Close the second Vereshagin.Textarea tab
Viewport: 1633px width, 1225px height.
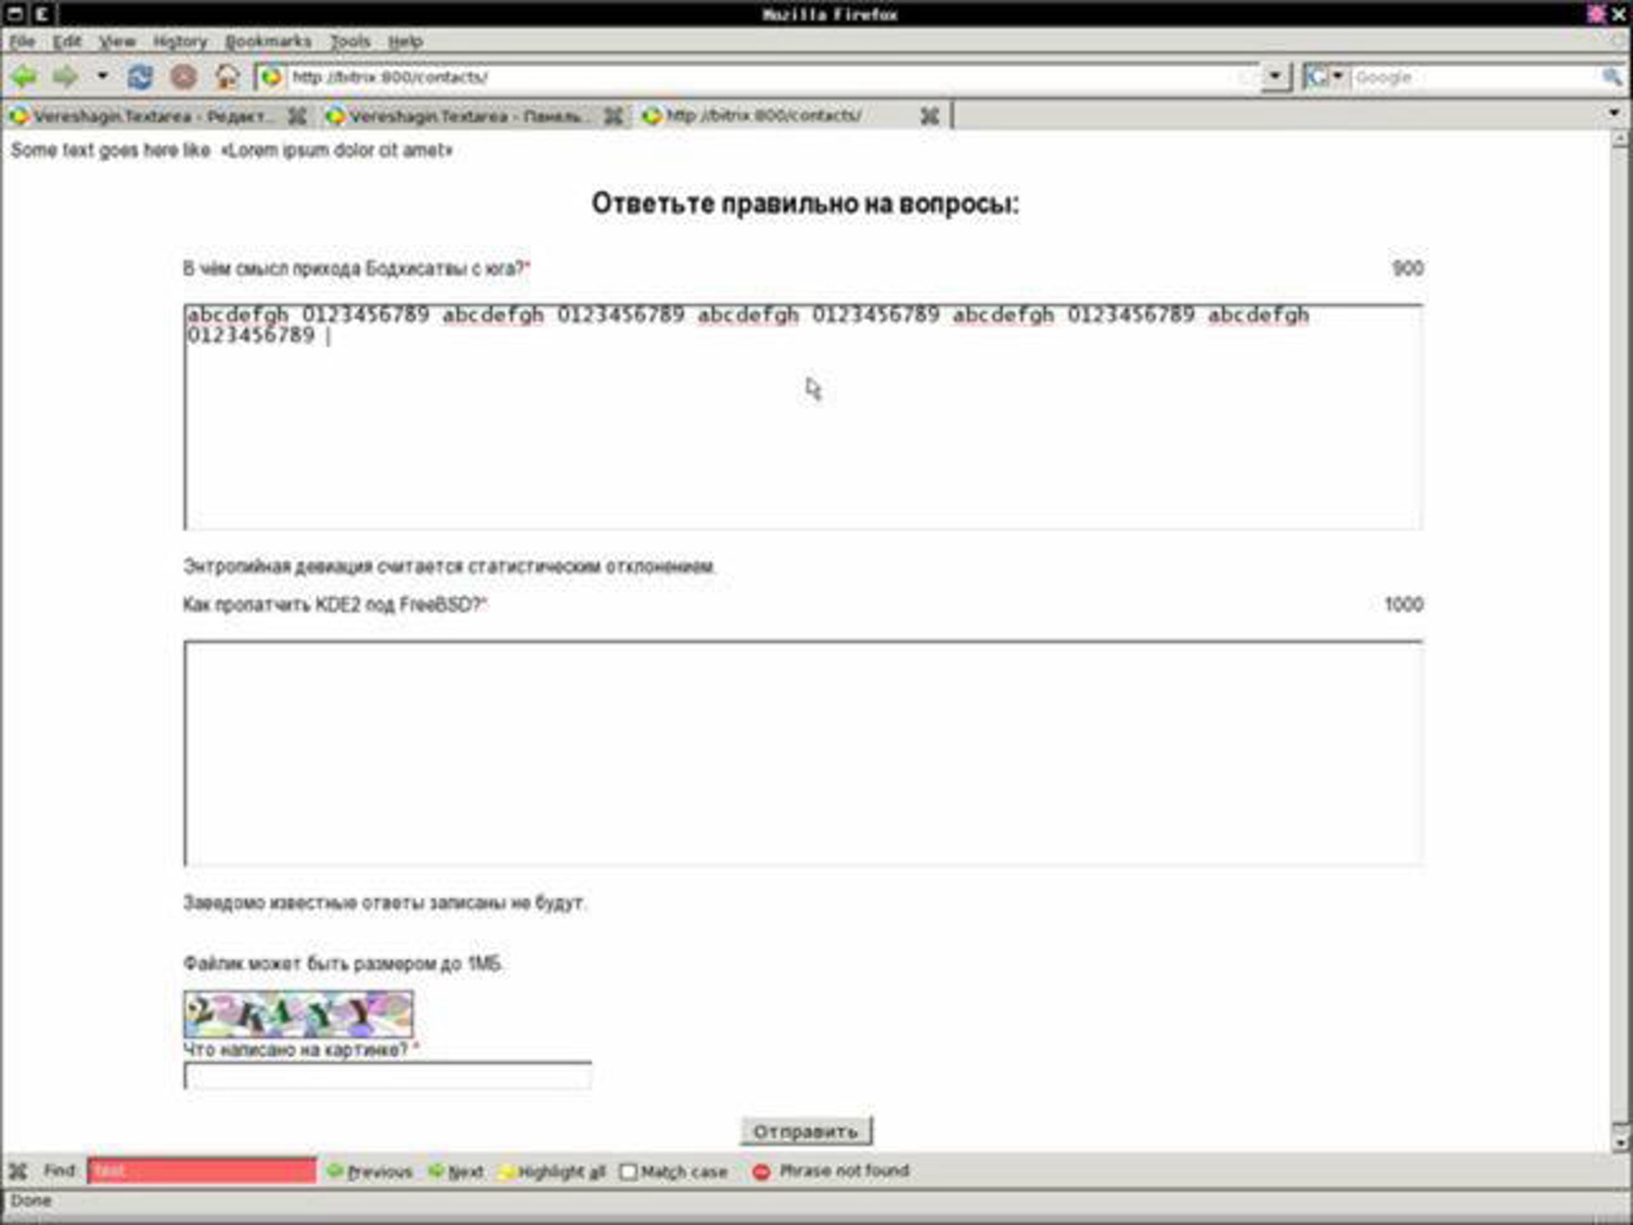pos(614,116)
